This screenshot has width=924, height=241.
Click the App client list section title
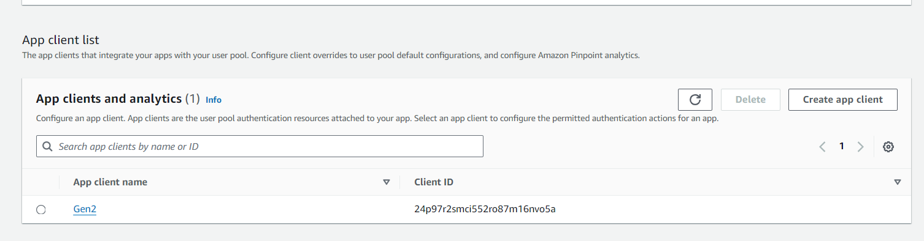click(61, 40)
